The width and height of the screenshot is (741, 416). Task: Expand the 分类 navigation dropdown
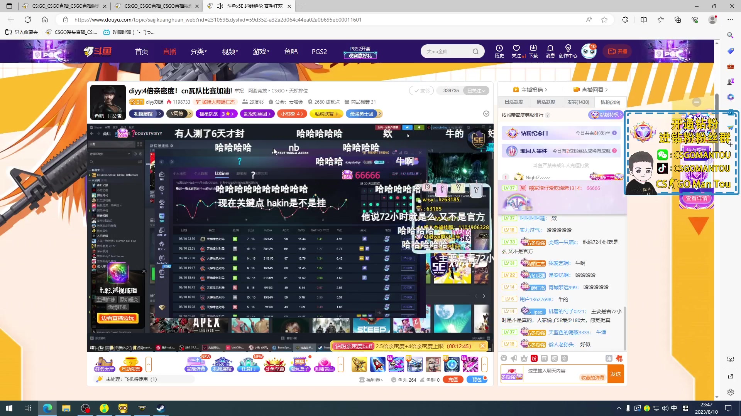pos(199,51)
